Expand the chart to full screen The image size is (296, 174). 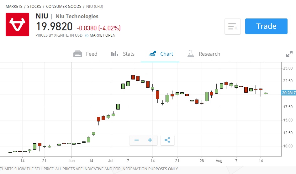coord(289,54)
